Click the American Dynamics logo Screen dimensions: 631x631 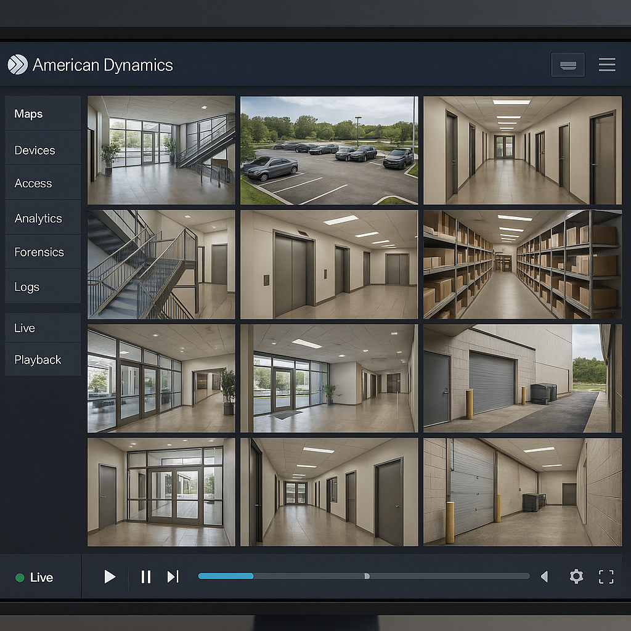[x=18, y=64]
